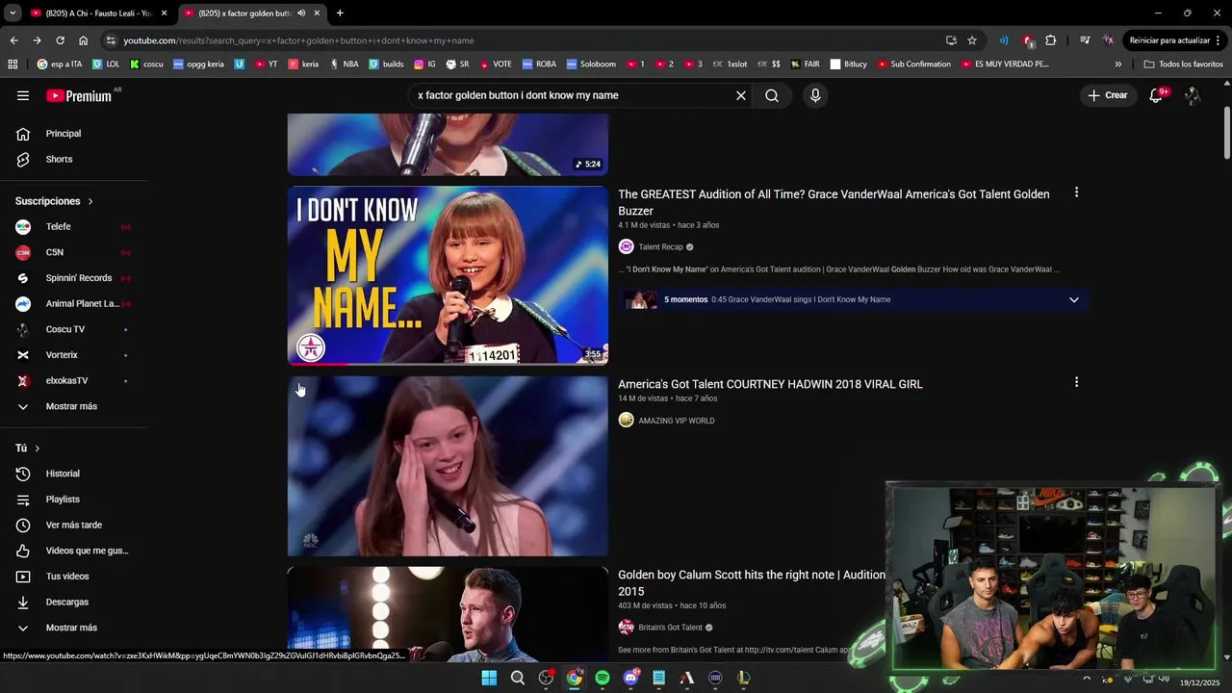Expand subscriptions with Mostrar más
The image size is (1232, 693).
(x=73, y=406)
